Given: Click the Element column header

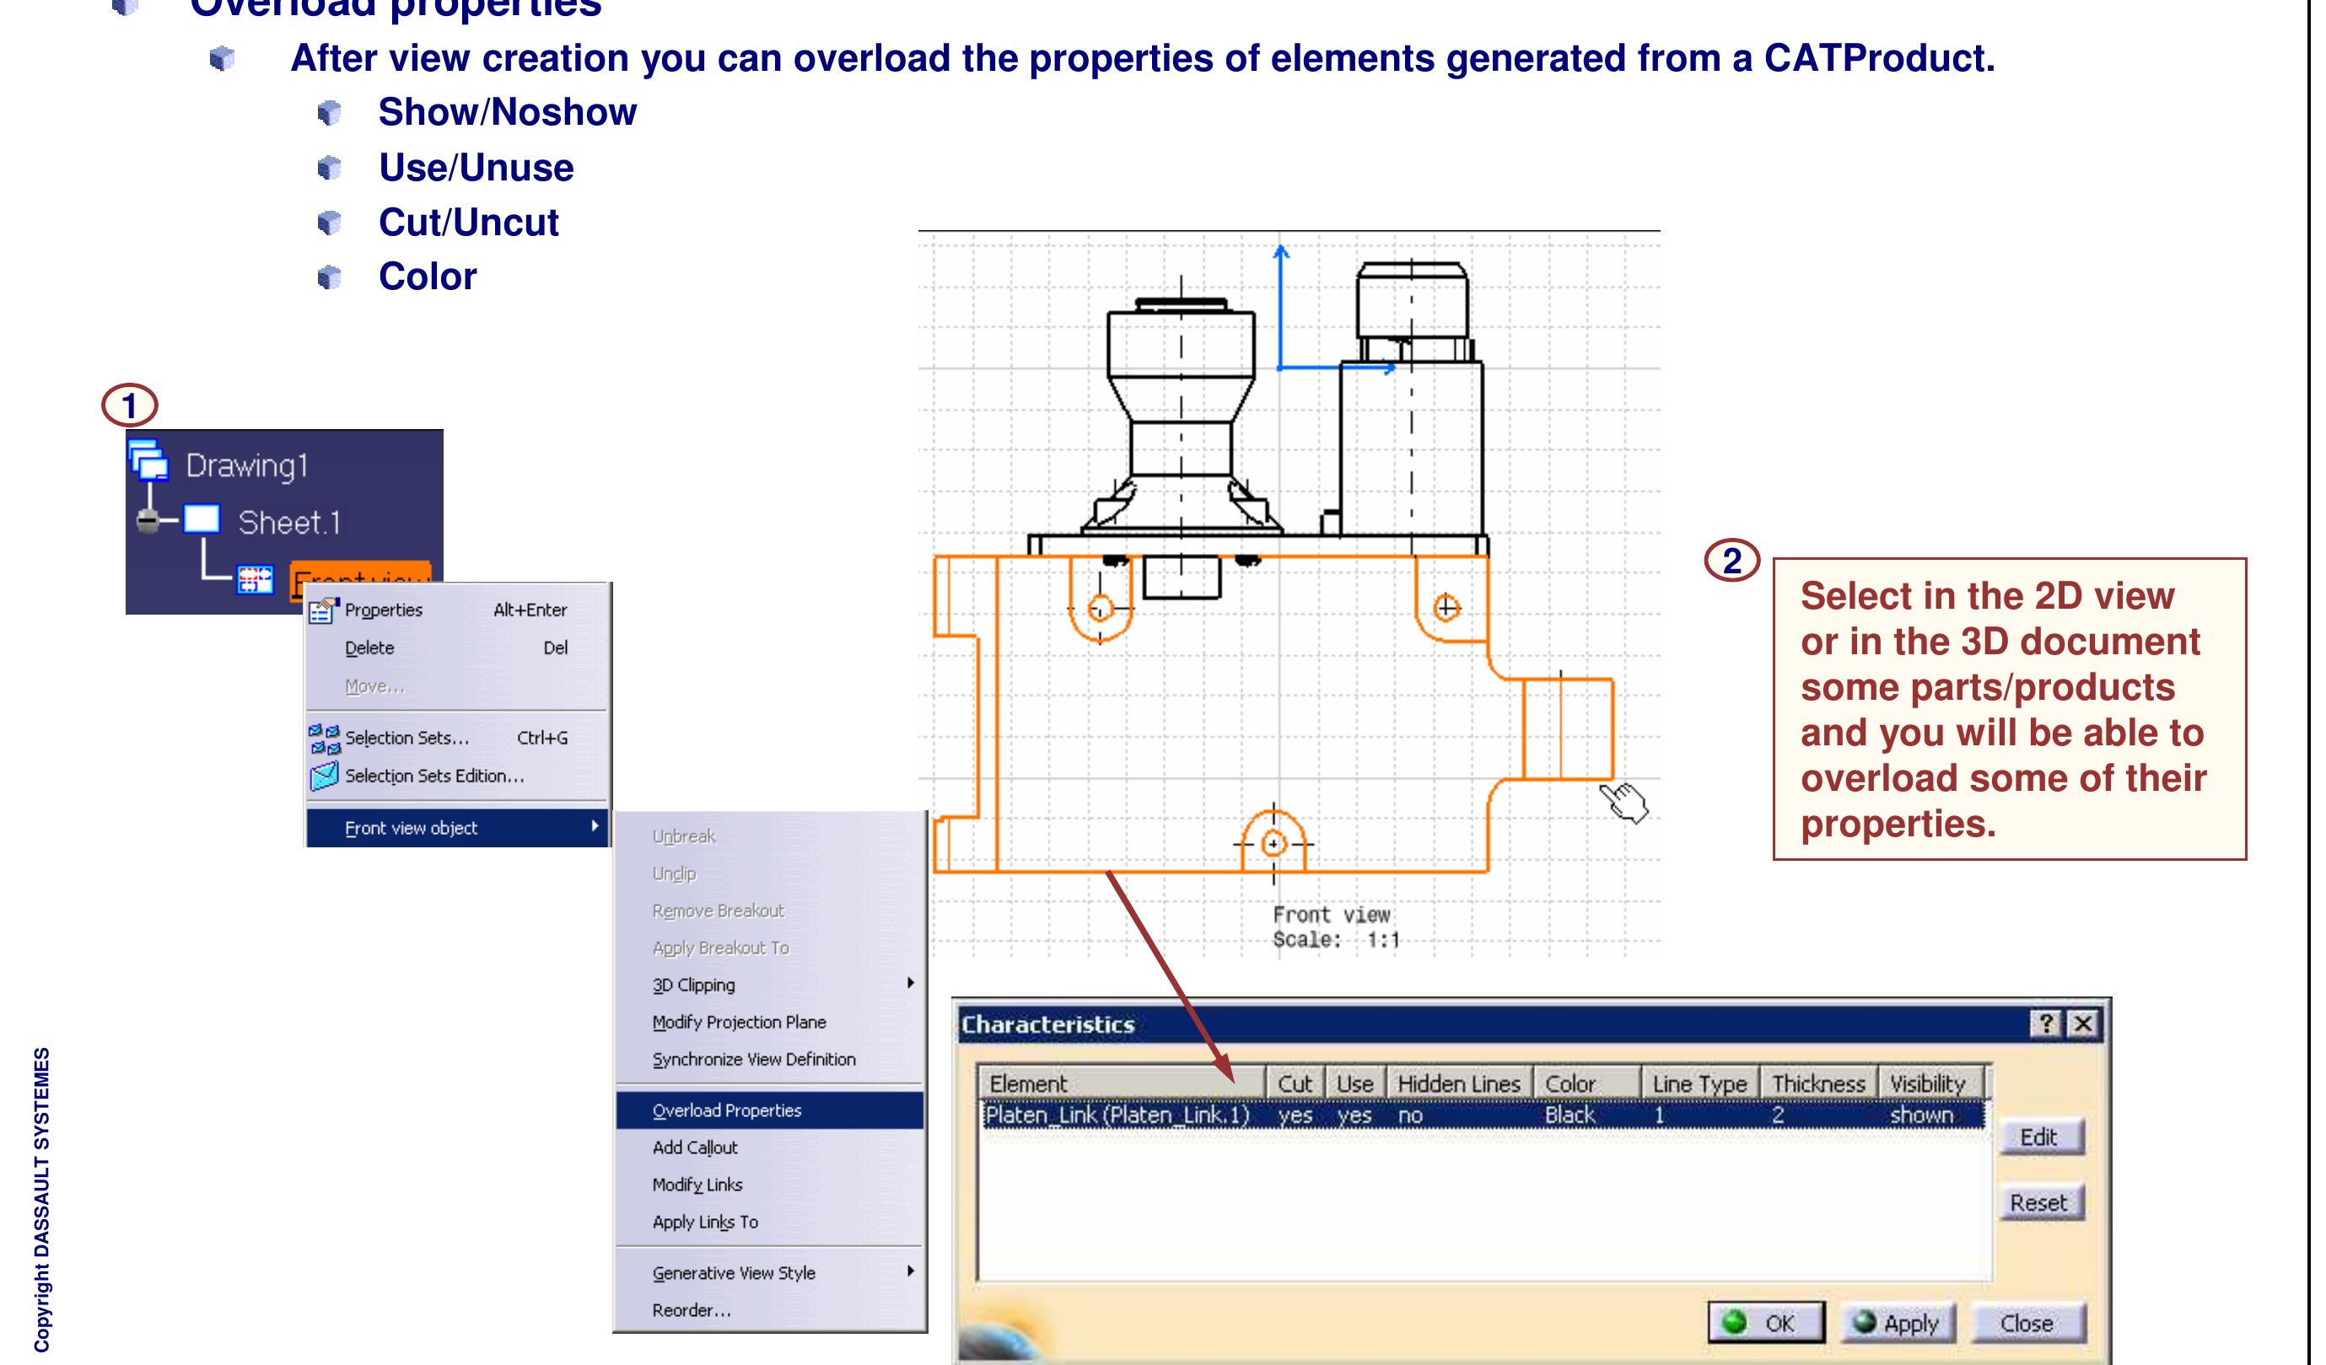Looking at the screenshot, I should pos(1122,1083).
